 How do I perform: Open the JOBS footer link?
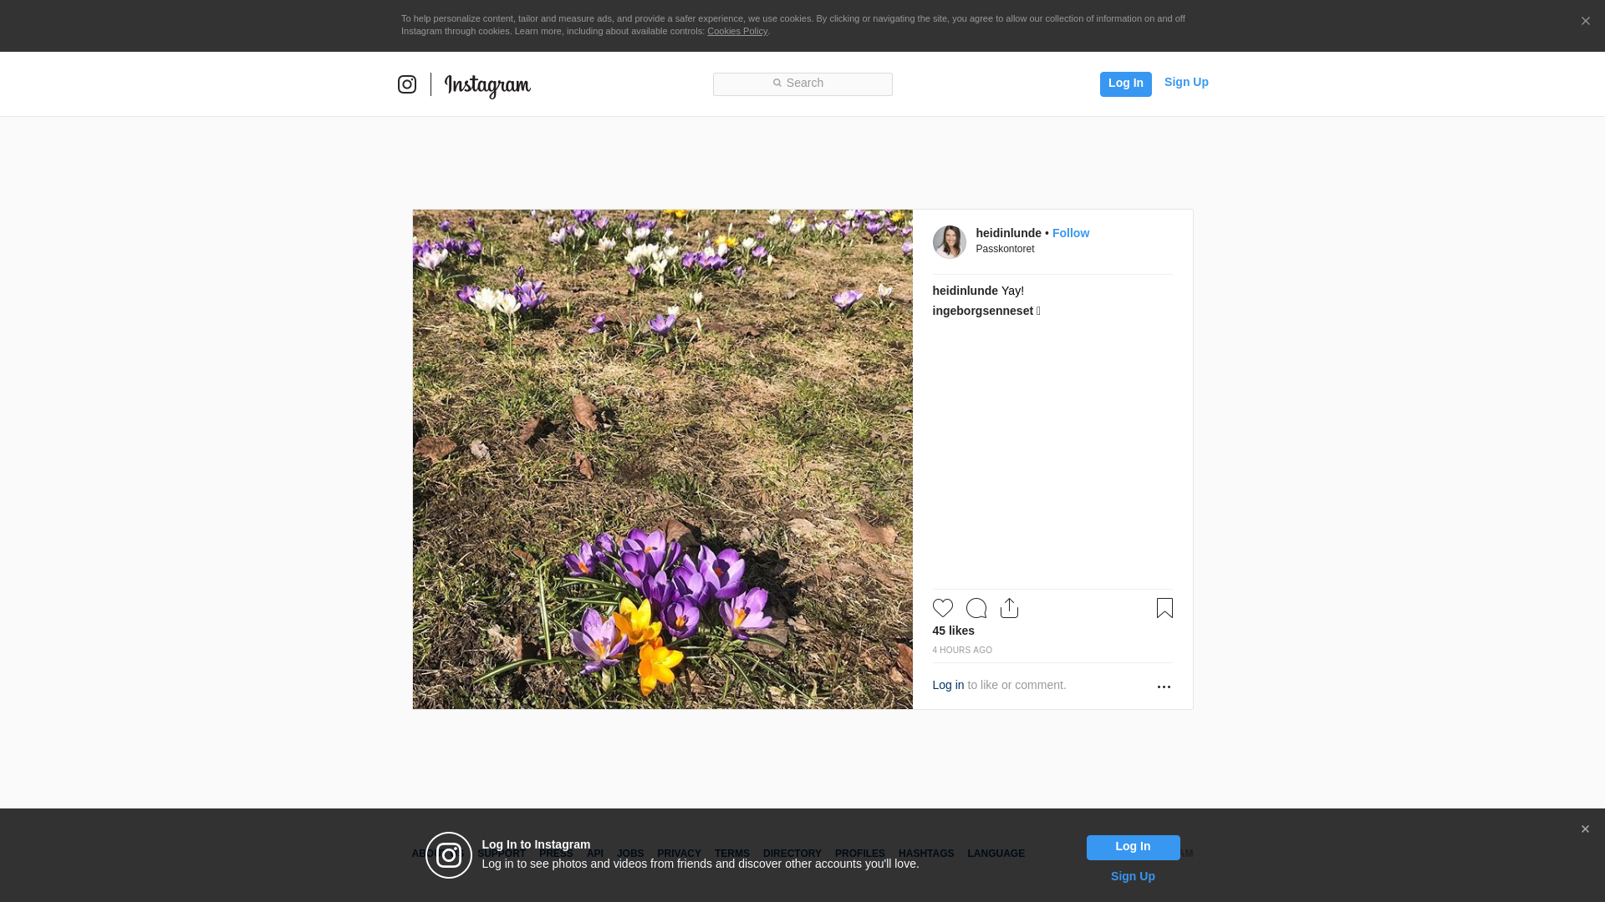[630, 854]
